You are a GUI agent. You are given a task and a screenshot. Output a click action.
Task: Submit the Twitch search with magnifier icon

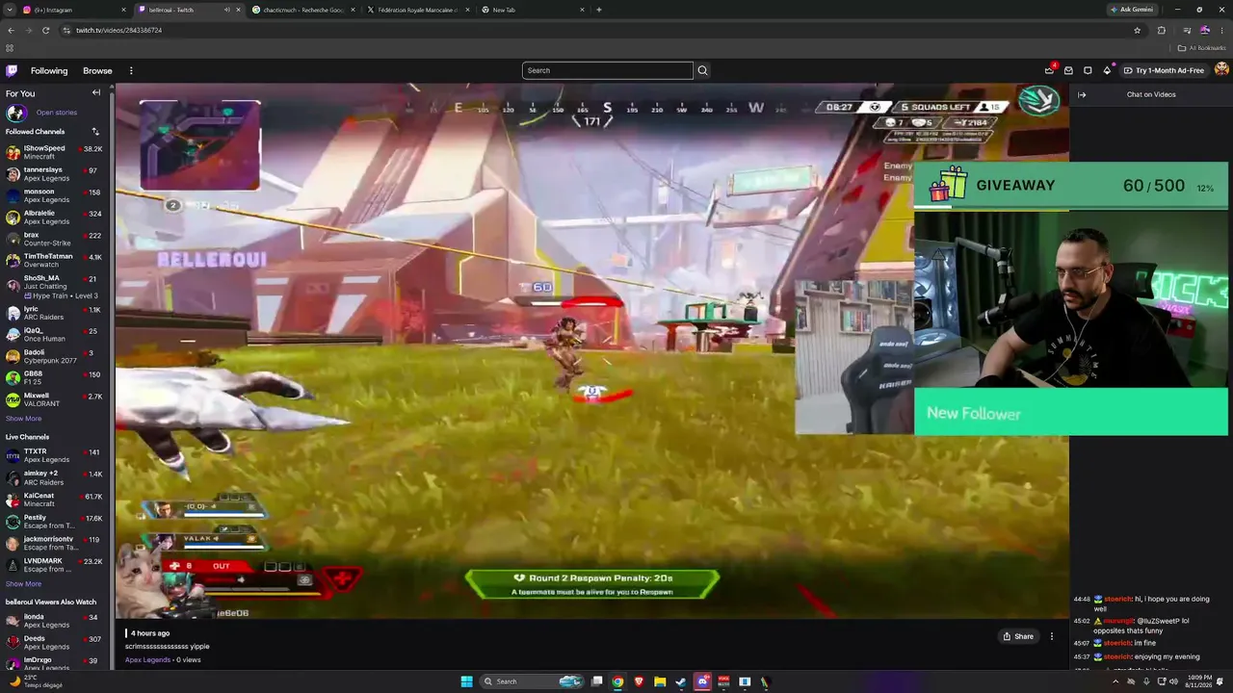(x=702, y=70)
